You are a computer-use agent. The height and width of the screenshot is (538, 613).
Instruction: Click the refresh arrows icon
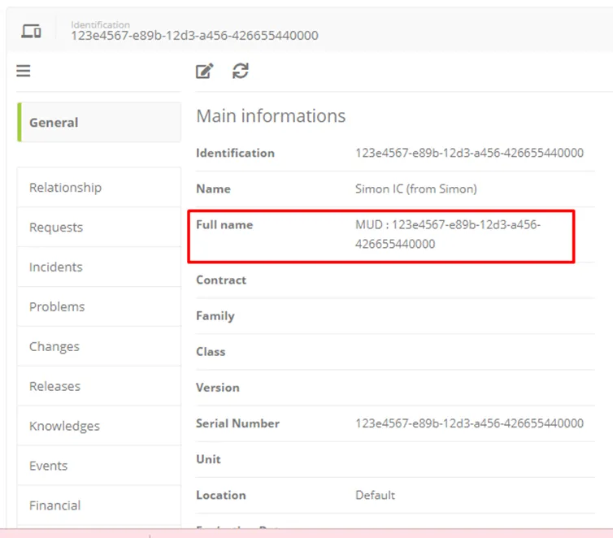241,71
